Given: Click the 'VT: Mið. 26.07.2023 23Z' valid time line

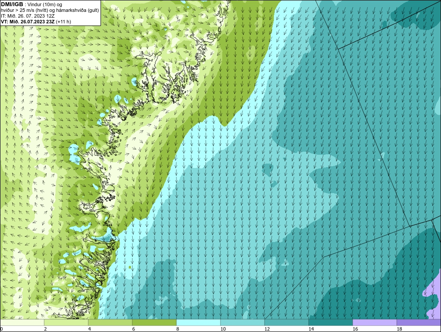Looking at the screenshot, I should click(28, 22).
